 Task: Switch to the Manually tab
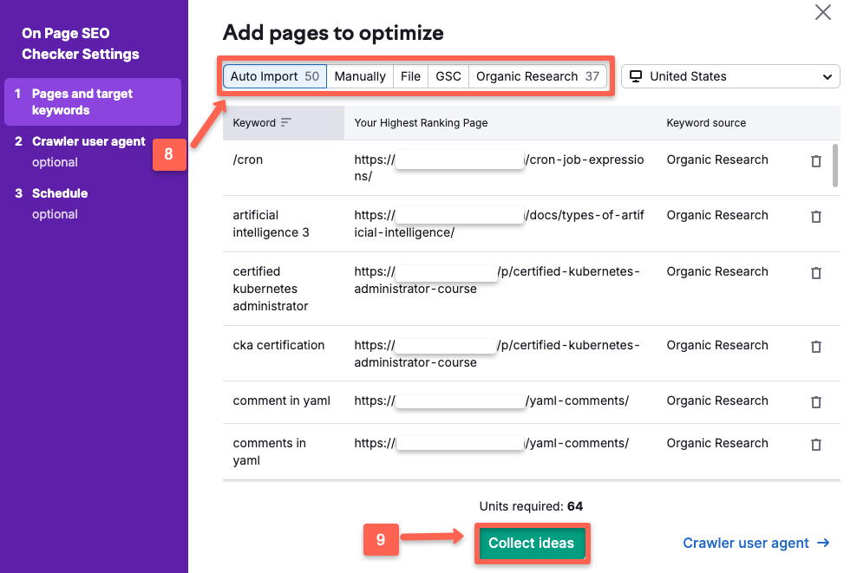[x=360, y=76]
